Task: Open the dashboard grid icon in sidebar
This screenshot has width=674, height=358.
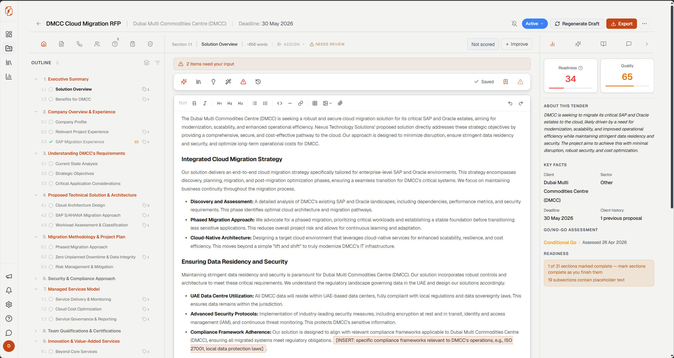Action: (x=9, y=34)
